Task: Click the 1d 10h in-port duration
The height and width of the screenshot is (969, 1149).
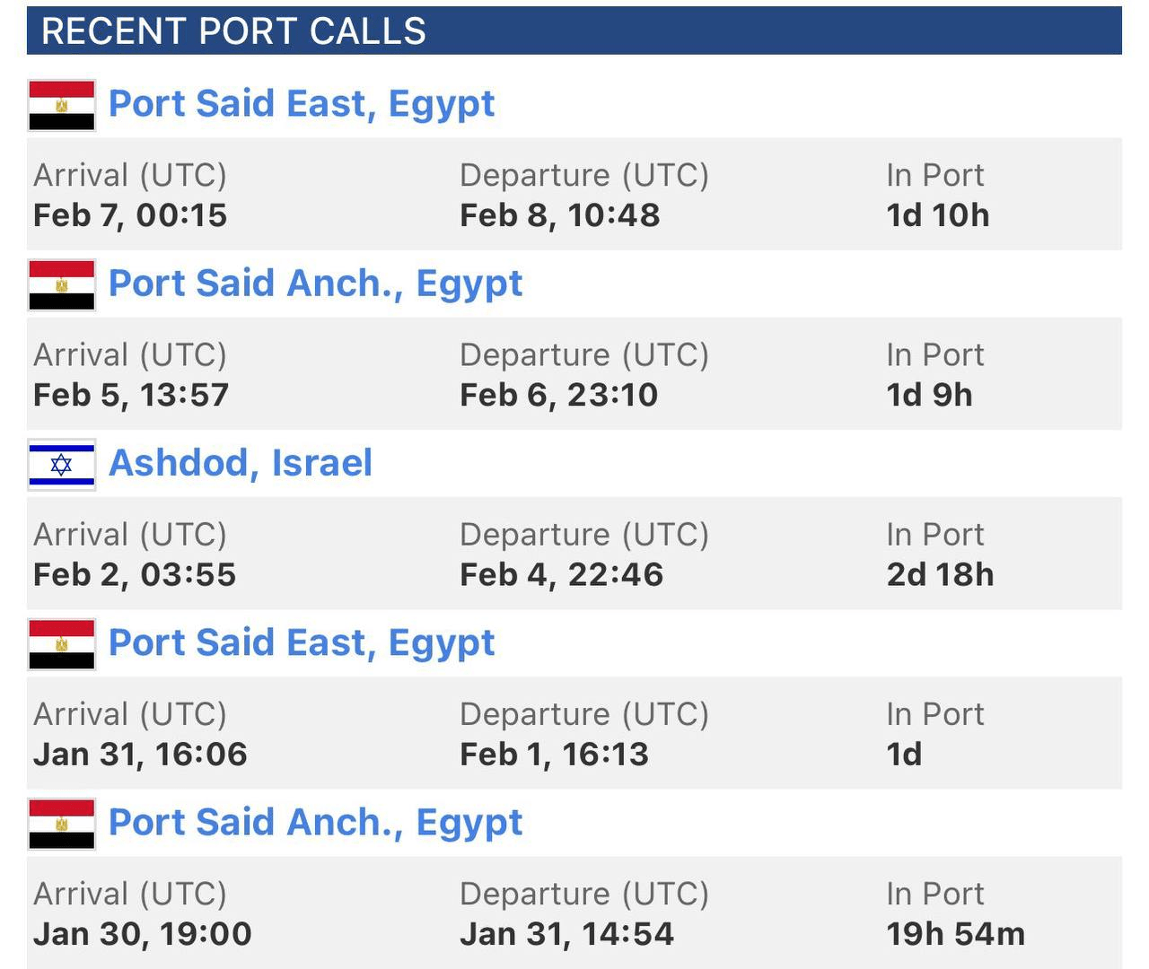Action: 938,215
